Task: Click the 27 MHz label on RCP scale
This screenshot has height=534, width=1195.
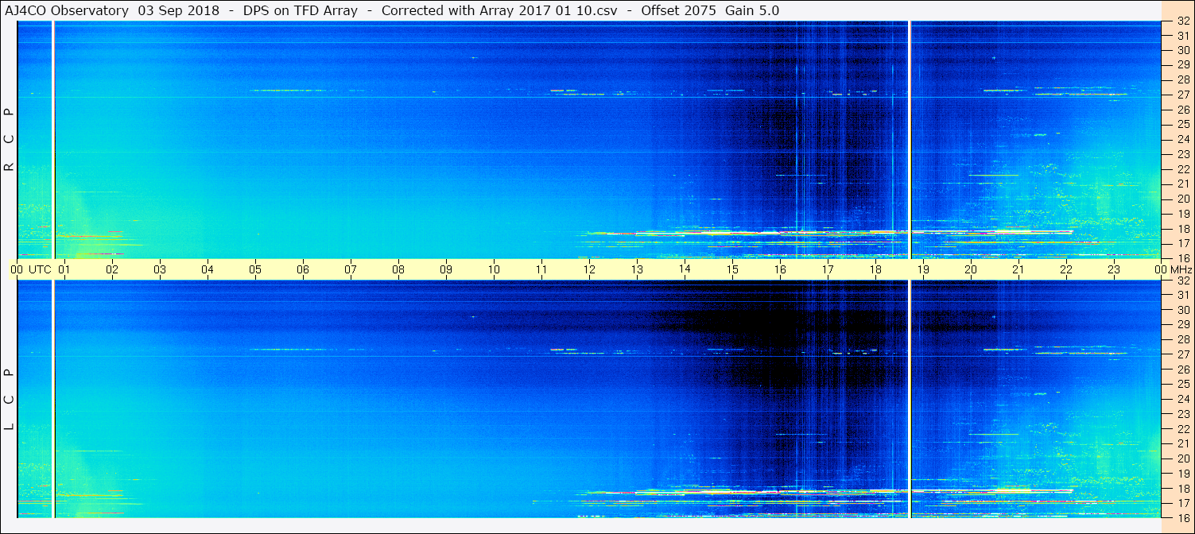Action: coord(1182,94)
